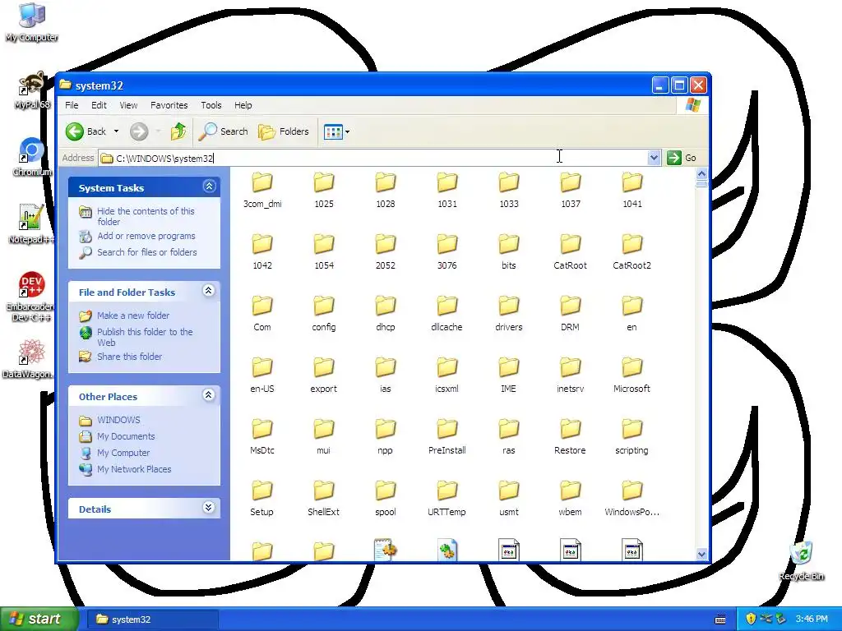Select the config folder
Image resolution: width=842 pixels, height=631 pixels.
point(324,314)
